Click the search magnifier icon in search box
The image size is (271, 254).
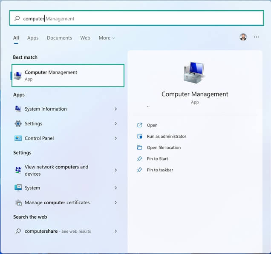pos(17,18)
